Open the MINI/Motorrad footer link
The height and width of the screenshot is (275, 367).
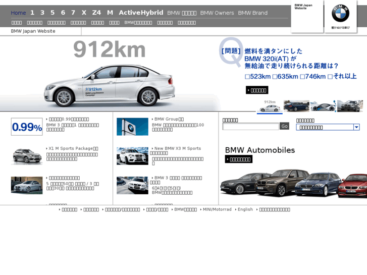click(x=217, y=209)
